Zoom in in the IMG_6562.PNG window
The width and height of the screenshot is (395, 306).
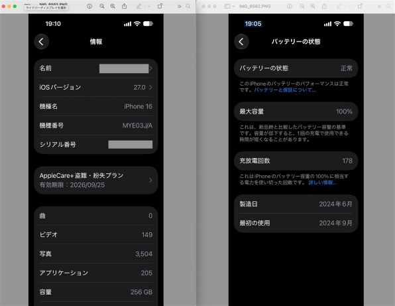coord(313,7)
